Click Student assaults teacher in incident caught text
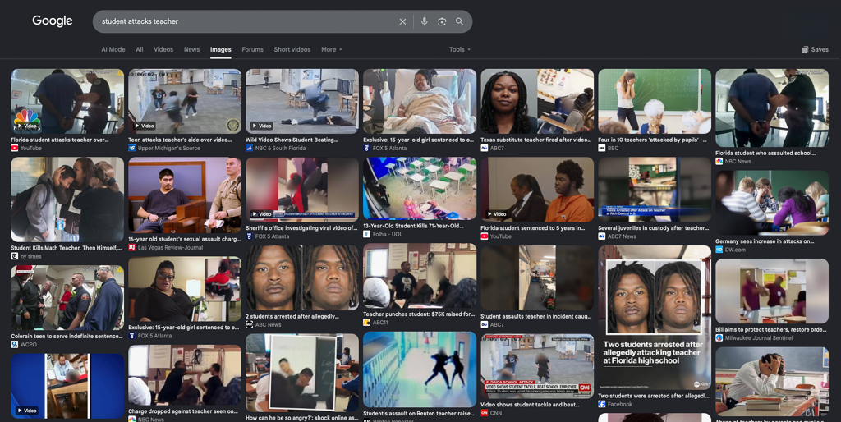Image resolution: width=841 pixels, height=422 pixels. point(535,316)
